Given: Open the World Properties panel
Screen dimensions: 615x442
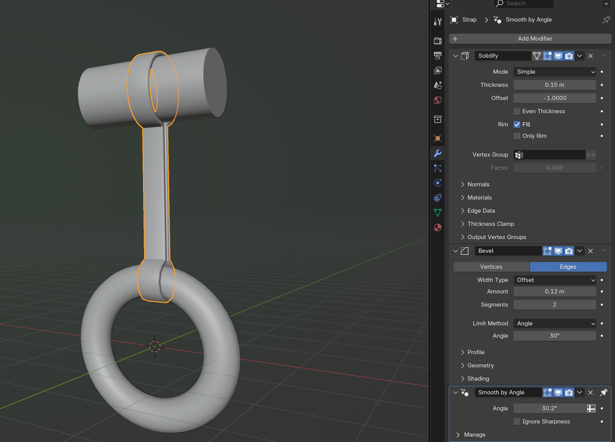Looking at the screenshot, I should 438,100.
